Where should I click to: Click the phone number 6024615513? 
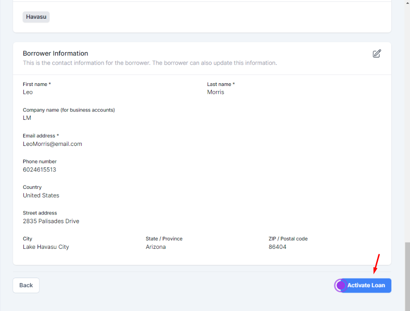39,170
